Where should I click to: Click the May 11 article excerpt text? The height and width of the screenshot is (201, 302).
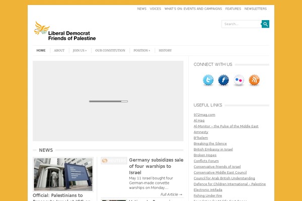coord(151,183)
